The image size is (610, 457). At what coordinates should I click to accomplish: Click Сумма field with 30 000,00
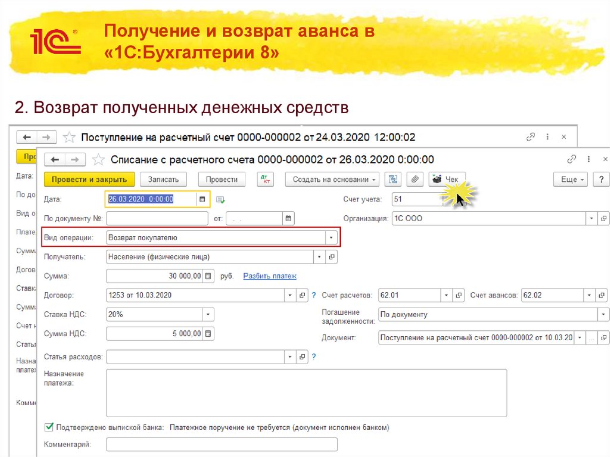154,276
